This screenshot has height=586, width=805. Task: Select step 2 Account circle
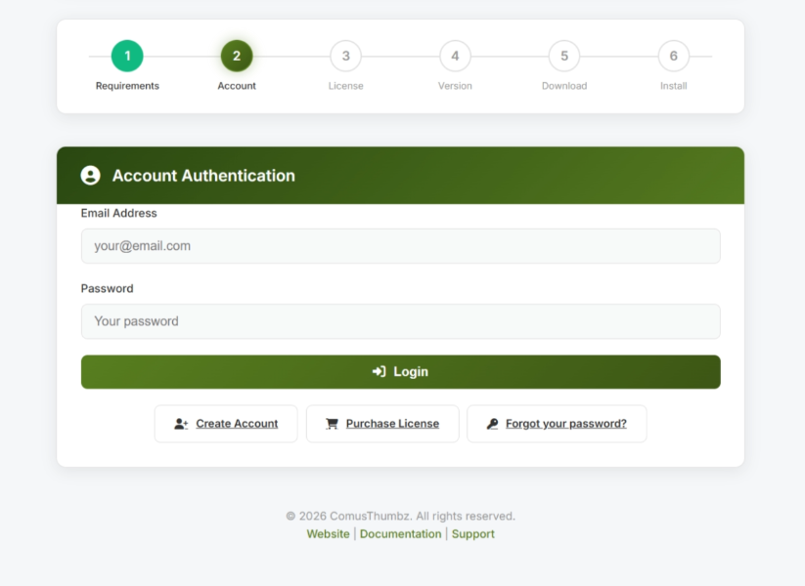tap(237, 57)
